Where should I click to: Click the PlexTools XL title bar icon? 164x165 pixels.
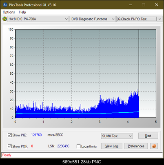[x=5, y=5]
